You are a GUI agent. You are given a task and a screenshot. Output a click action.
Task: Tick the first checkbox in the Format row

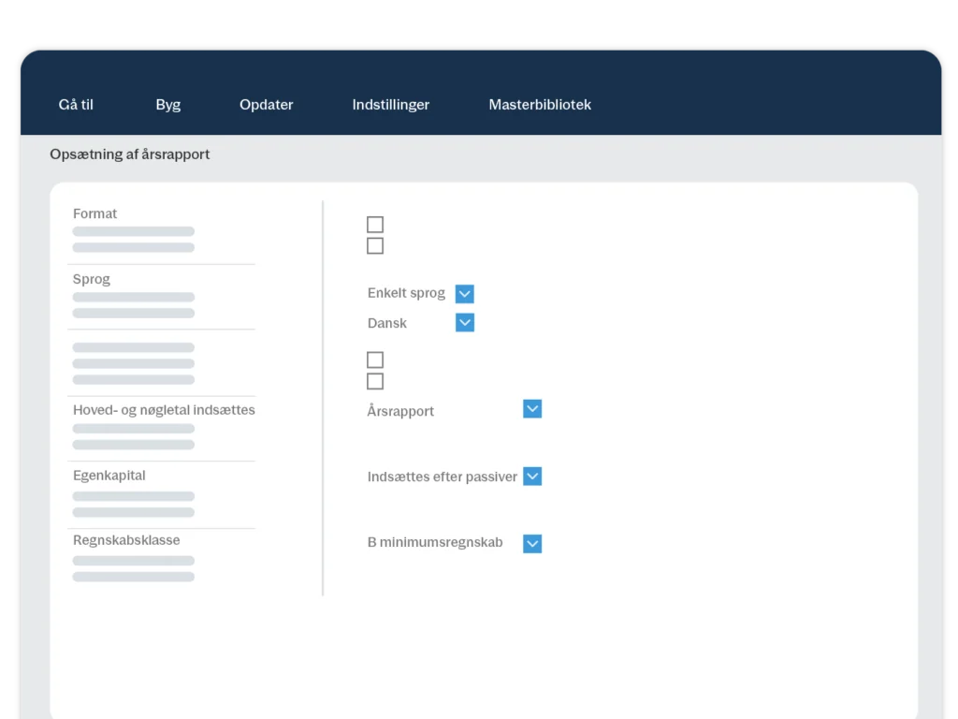tap(375, 225)
